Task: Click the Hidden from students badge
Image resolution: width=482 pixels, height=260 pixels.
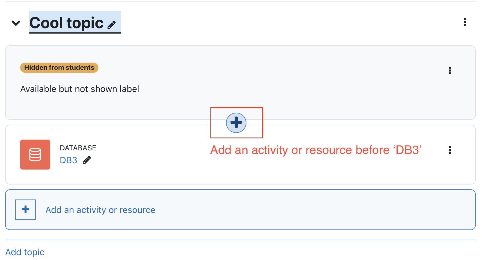Action: point(59,68)
